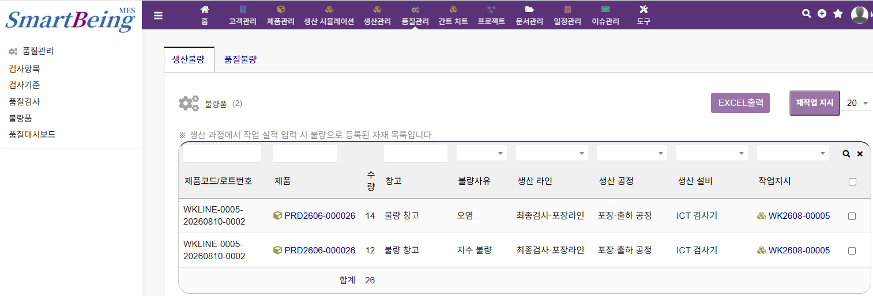Click the 재작업 지시 button
Viewport: 873px width, 296px height.
coord(815,103)
